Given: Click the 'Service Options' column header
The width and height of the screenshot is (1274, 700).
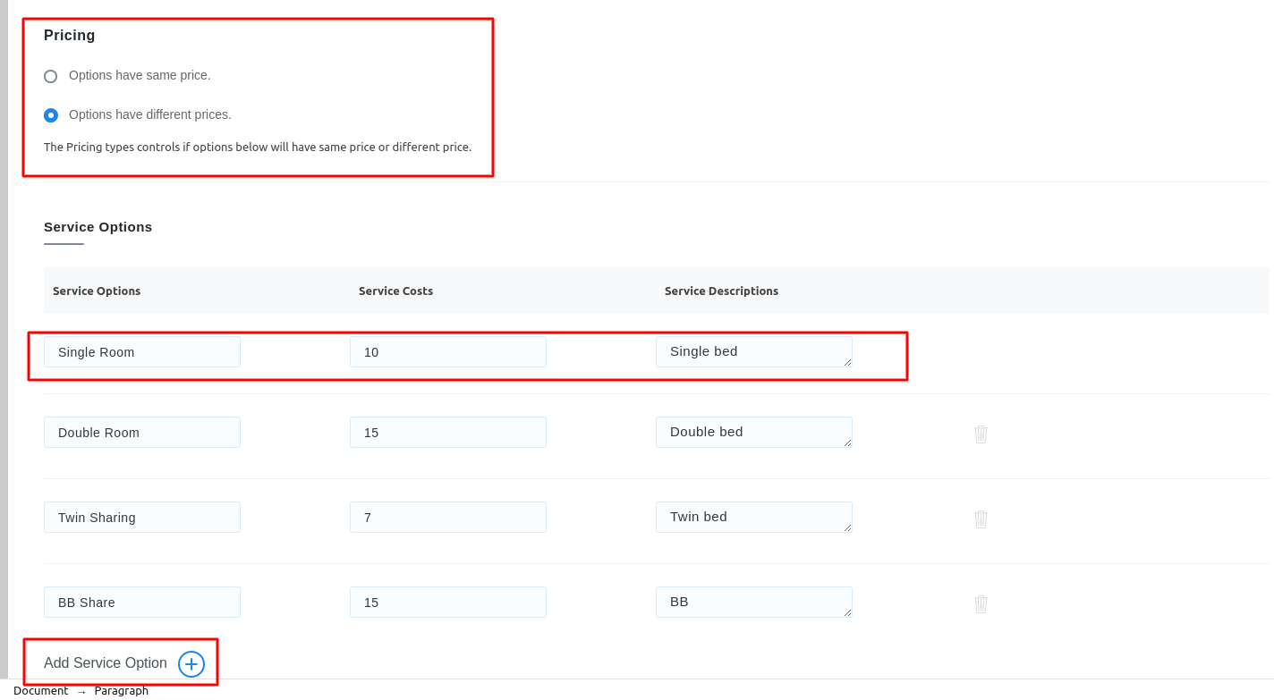Looking at the screenshot, I should coord(97,291).
